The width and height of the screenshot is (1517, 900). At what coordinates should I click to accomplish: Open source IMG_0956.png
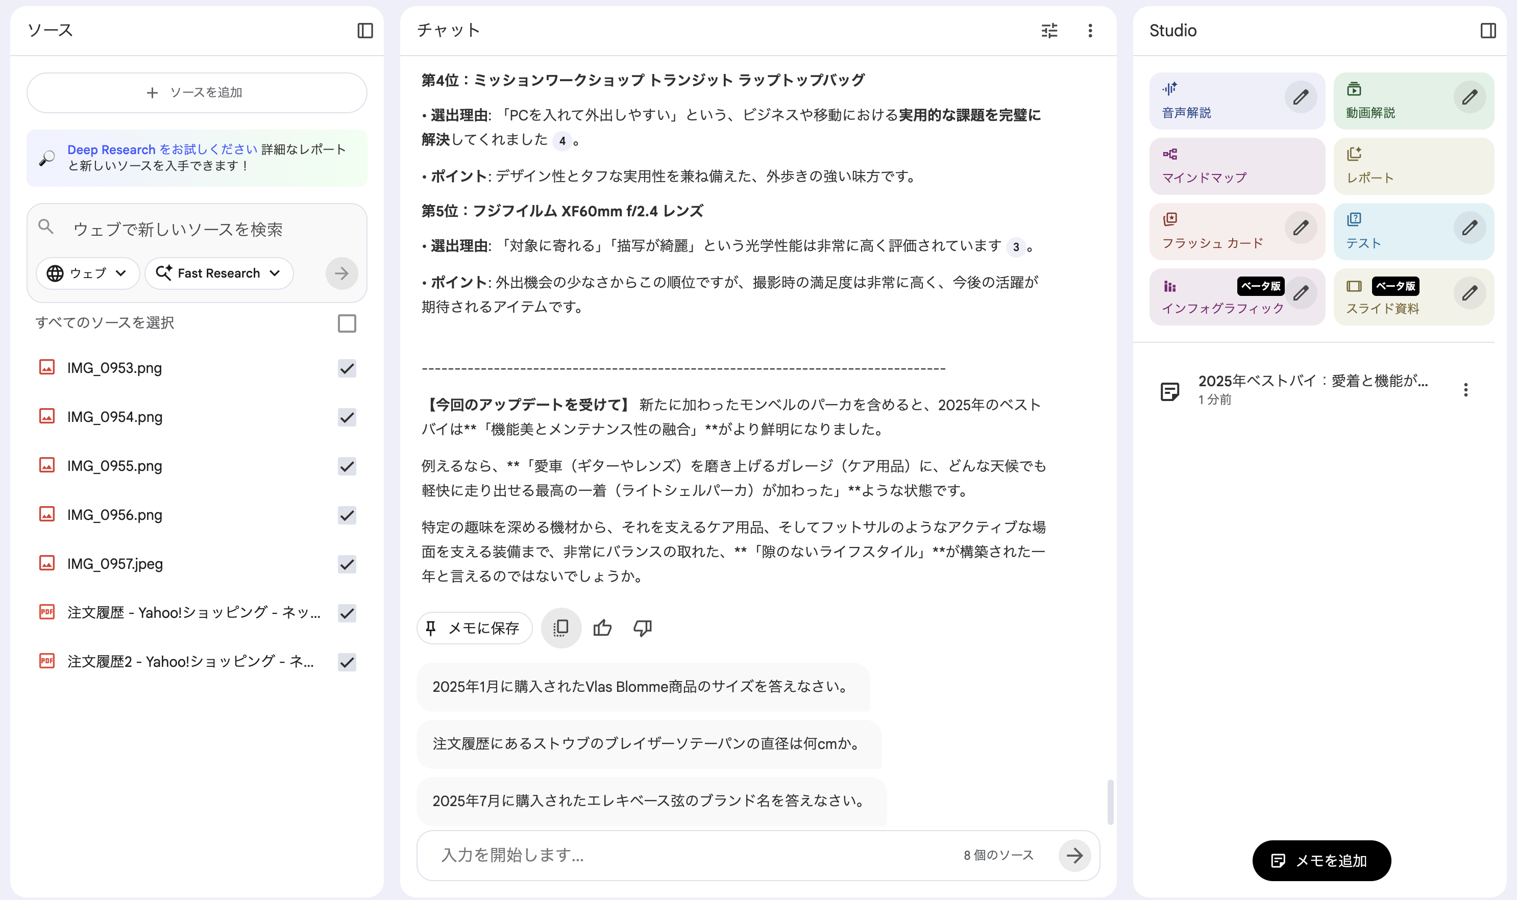click(115, 514)
